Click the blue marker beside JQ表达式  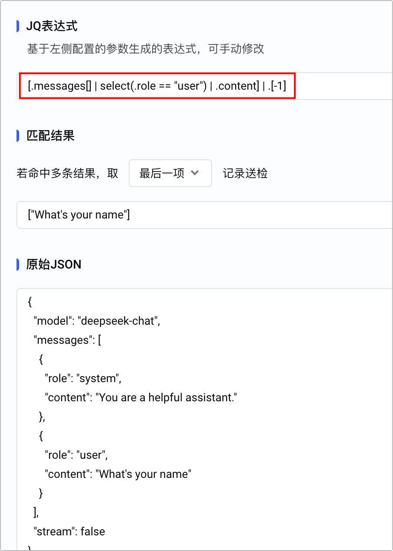click(x=18, y=26)
